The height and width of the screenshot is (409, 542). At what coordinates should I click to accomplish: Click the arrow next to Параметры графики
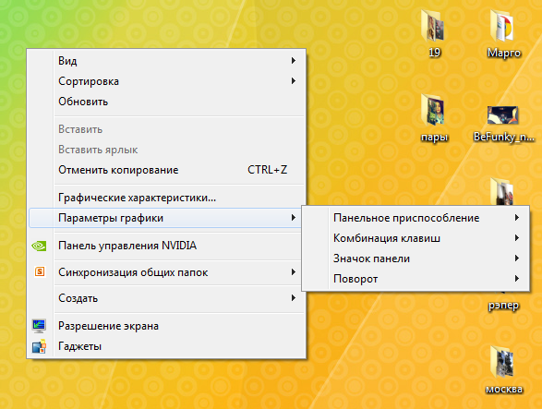pyautogui.click(x=294, y=218)
